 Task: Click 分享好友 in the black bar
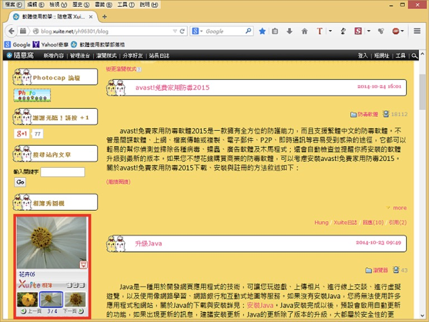[x=133, y=56]
